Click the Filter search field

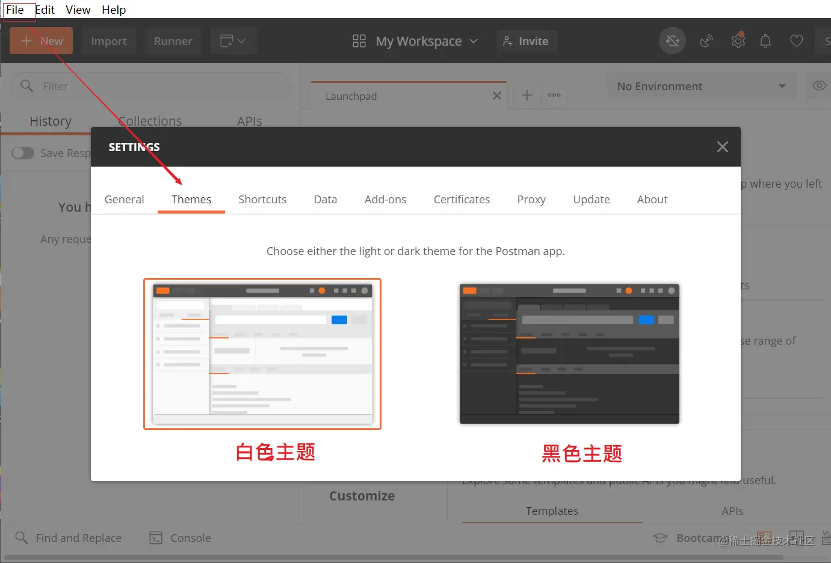pos(150,87)
